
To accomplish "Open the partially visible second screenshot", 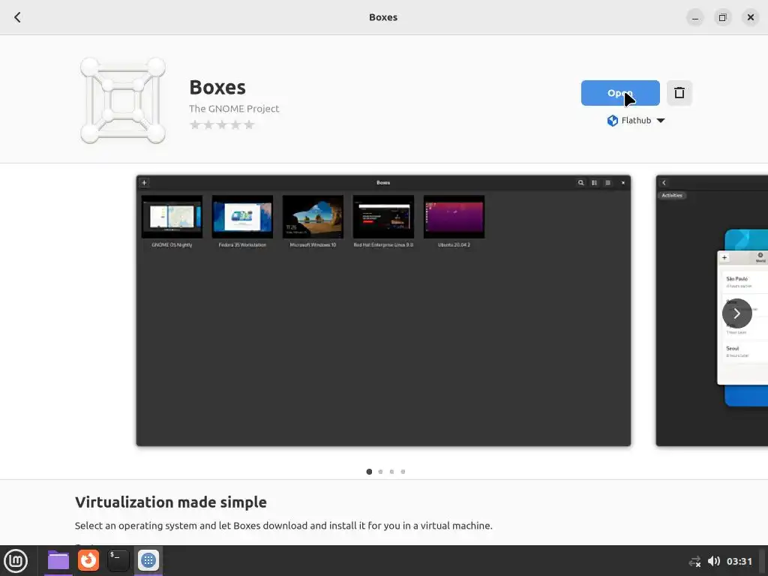I will point(712,310).
